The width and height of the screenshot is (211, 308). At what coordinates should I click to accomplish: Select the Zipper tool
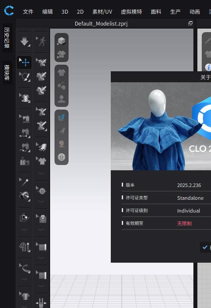(x=41, y=219)
